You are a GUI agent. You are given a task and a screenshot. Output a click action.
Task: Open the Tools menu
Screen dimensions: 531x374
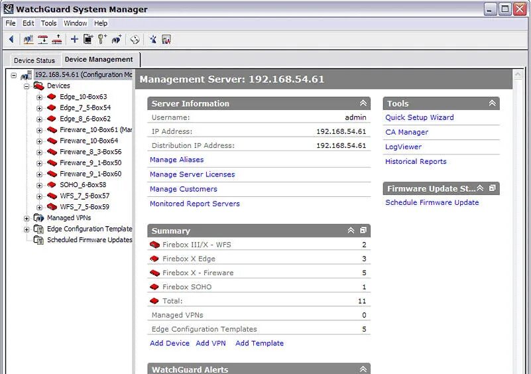pos(49,23)
